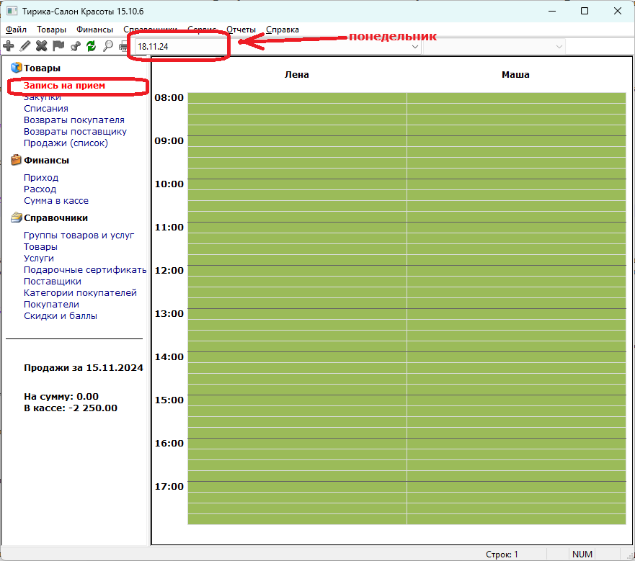The height and width of the screenshot is (561, 635).
Task: Click the 15:00 time label
Action: pyautogui.click(x=169, y=400)
